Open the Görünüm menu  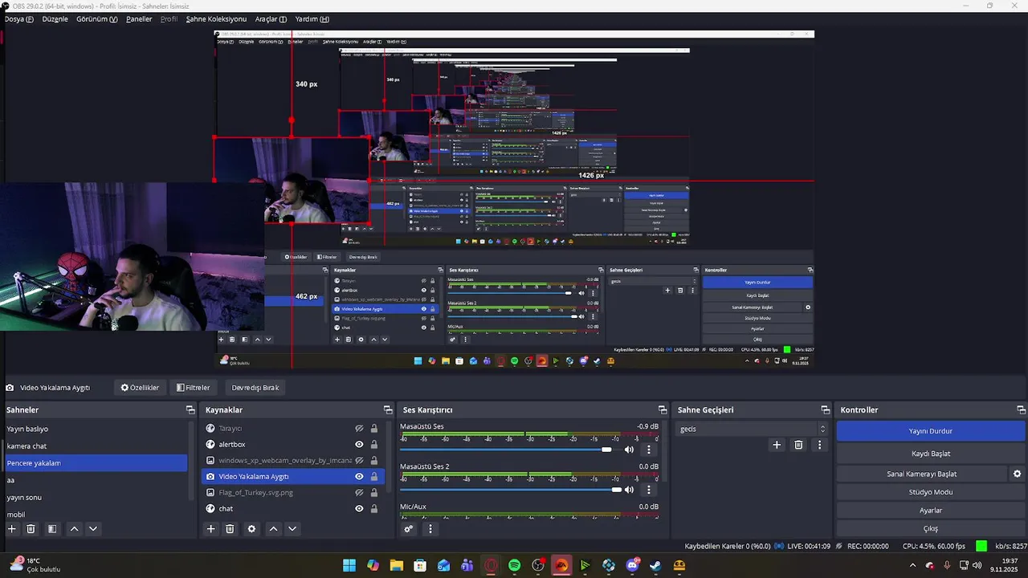[x=96, y=18]
